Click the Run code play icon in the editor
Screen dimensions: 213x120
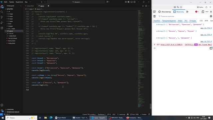point(143,6)
